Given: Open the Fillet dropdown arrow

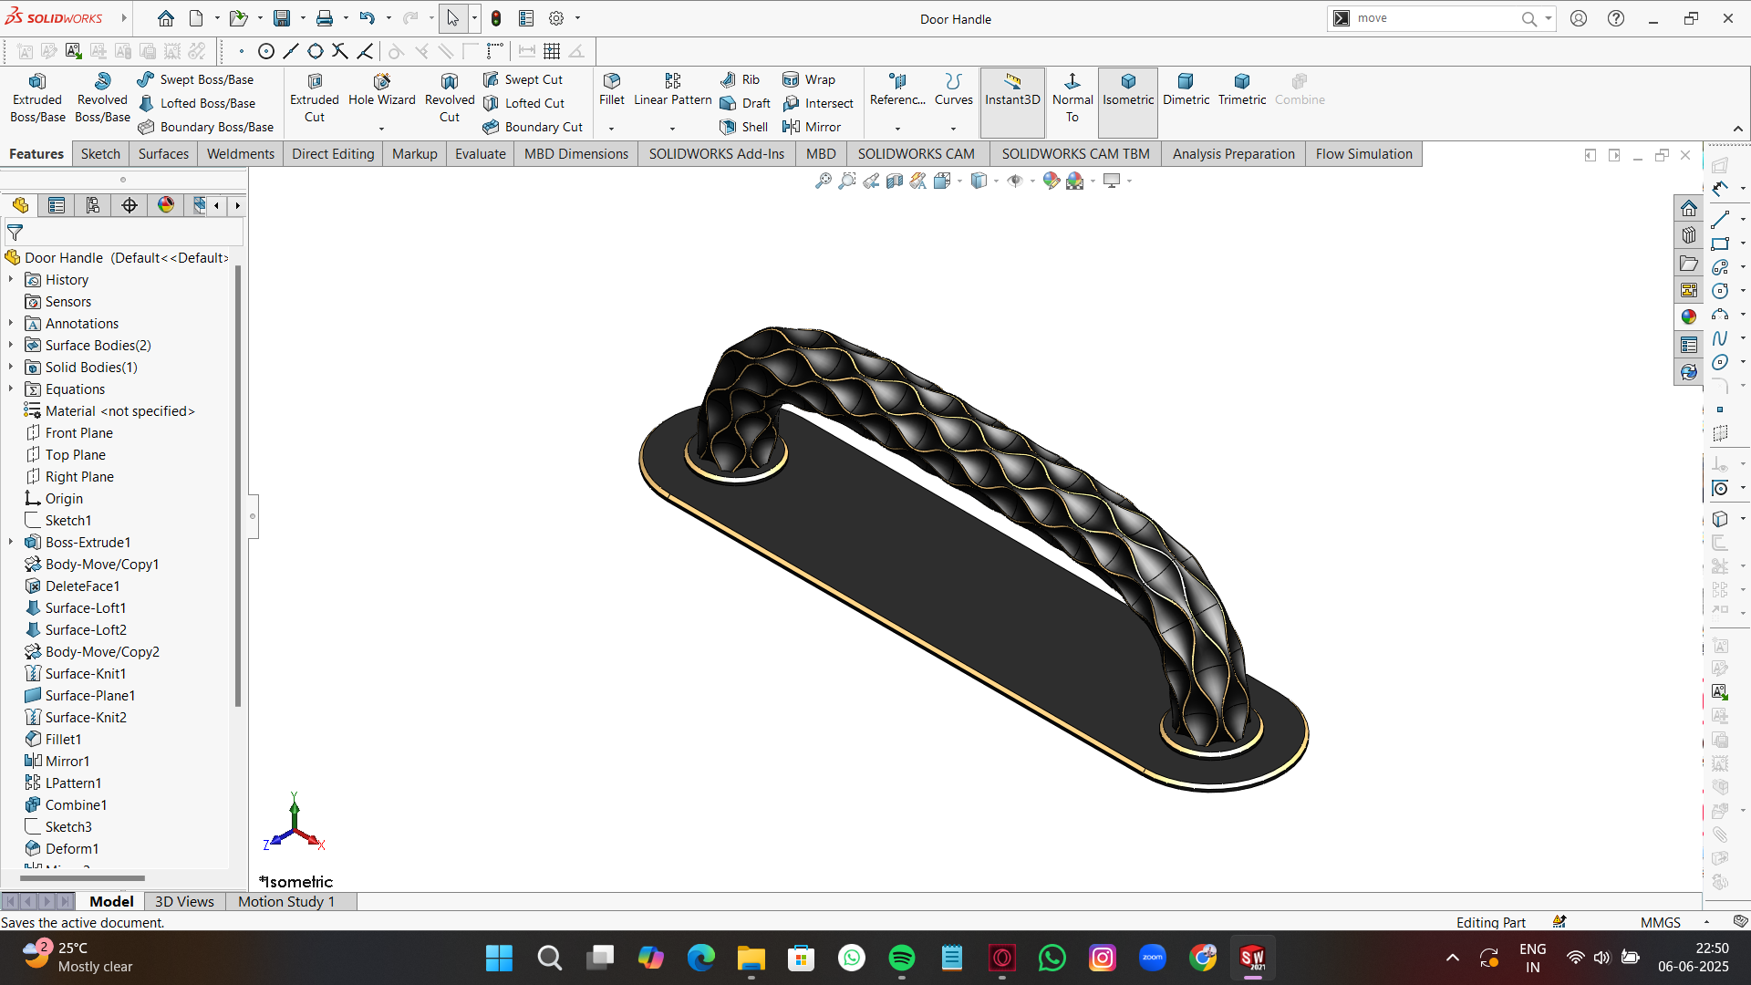Looking at the screenshot, I should coord(612,129).
